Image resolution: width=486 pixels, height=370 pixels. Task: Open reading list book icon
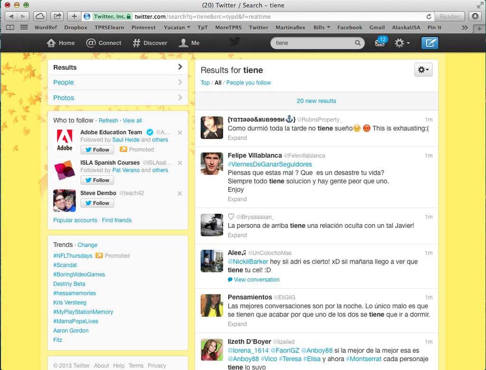point(10,28)
